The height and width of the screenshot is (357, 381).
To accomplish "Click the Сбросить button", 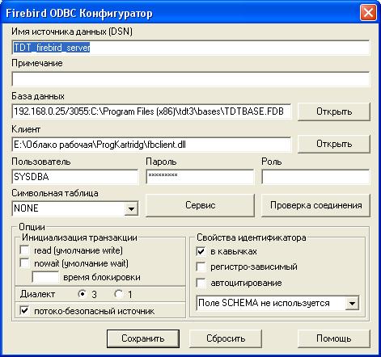I will pos(226,338).
